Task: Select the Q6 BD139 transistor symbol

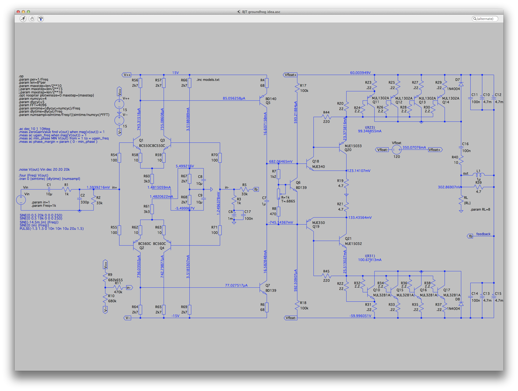Action: click(x=294, y=185)
